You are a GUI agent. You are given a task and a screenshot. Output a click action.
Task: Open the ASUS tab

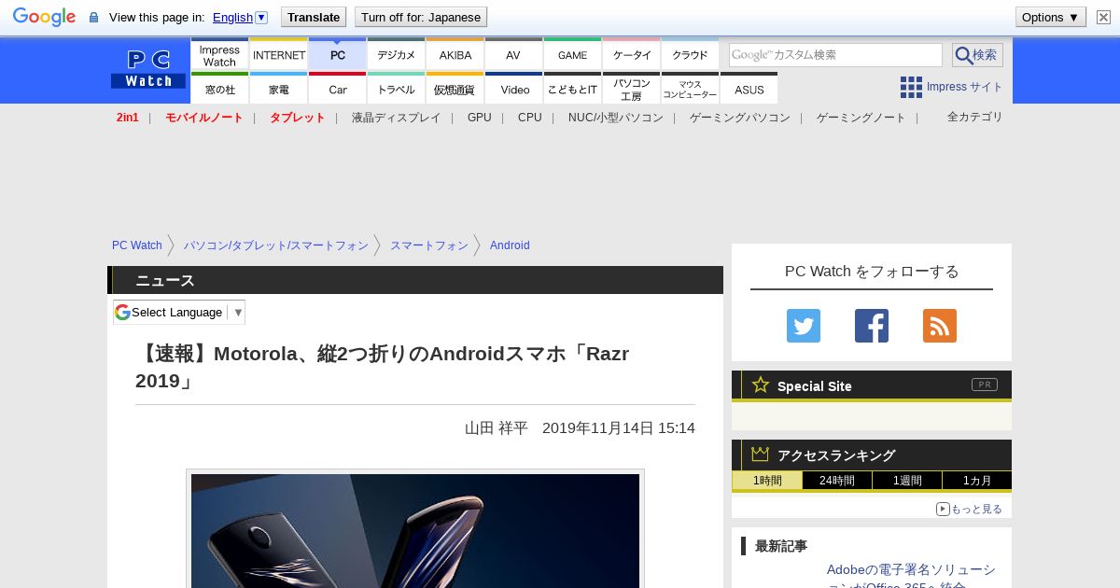pyautogui.click(x=749, y=89)
